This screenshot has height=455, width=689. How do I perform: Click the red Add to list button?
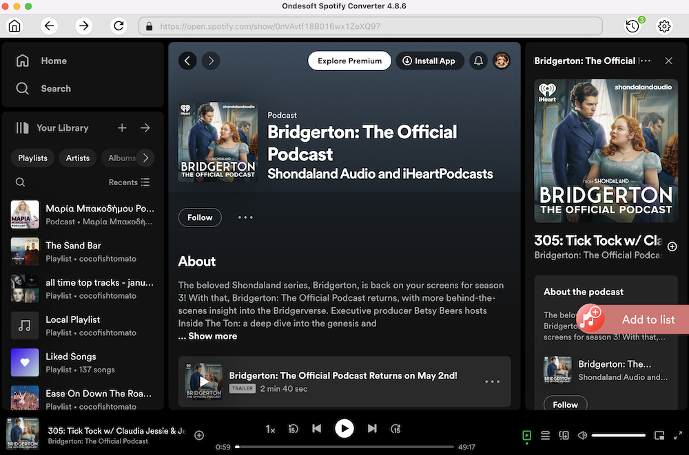(633, 319)
